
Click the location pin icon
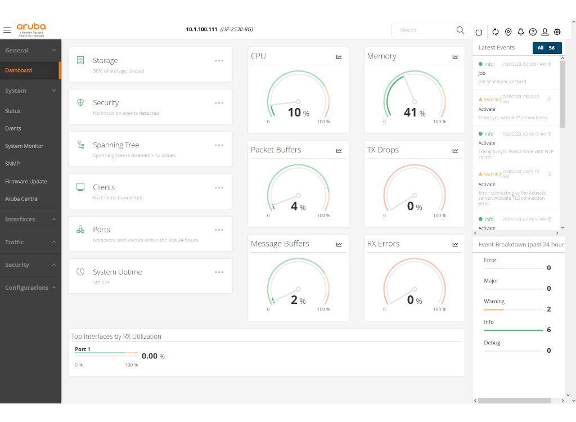508,32
